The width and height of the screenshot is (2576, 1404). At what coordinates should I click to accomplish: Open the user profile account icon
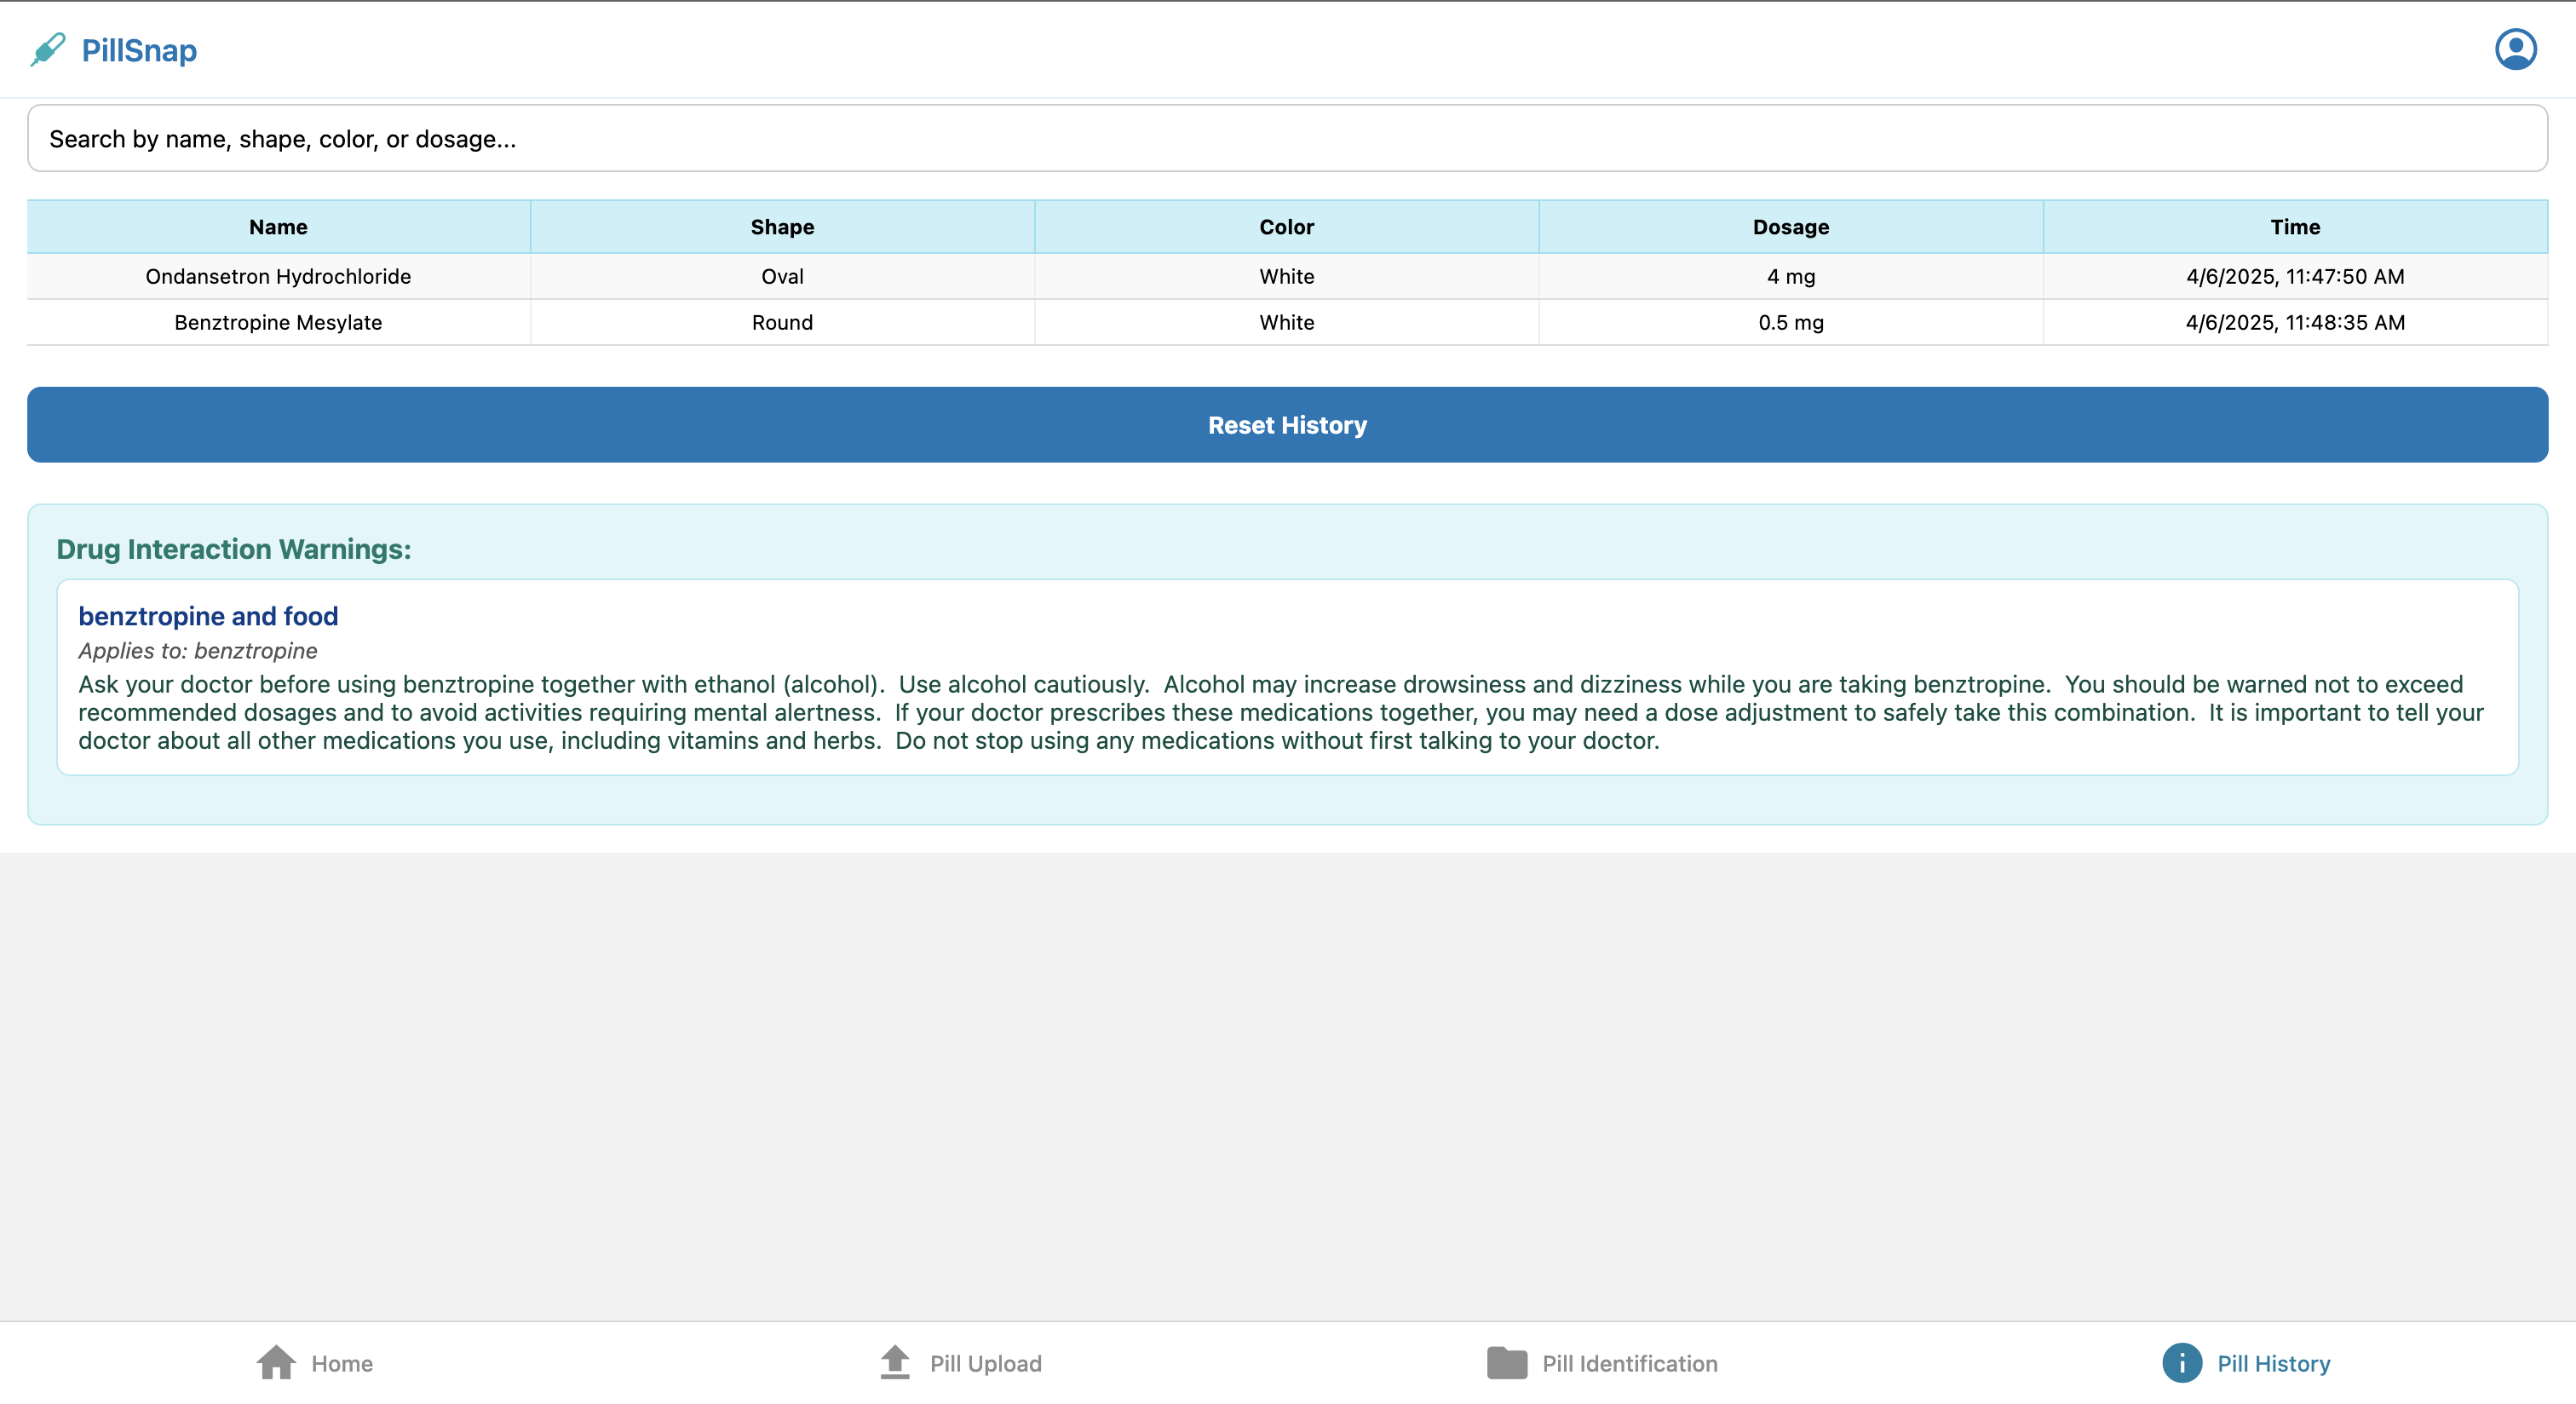point(2515,49)
